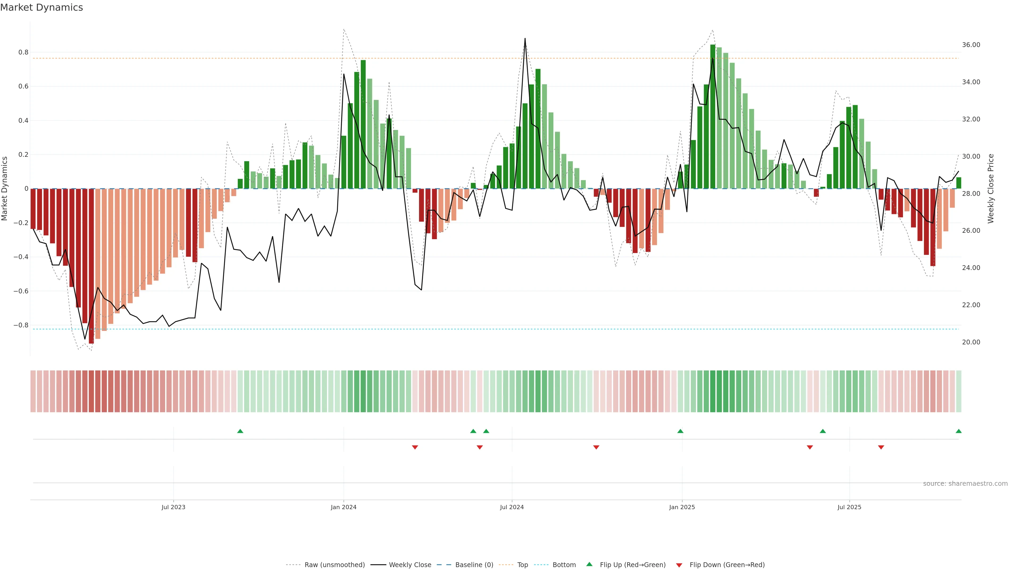Click the last green flip-up triangle marker

pos(958,431)
